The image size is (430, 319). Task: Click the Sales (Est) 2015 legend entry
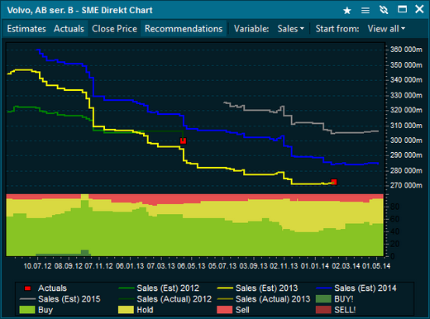click(x=60, y=299)
